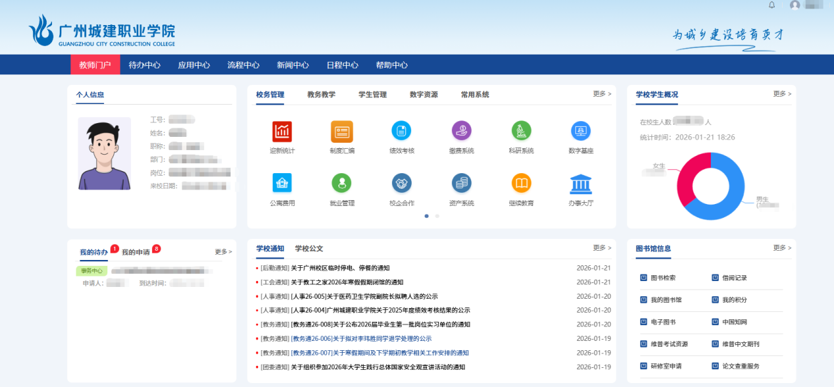Image resolution: width=834 pixels, height=387 pixels.
Task: Expand 更多 in 我的待办 panel
Action: (x=223, y=252)
